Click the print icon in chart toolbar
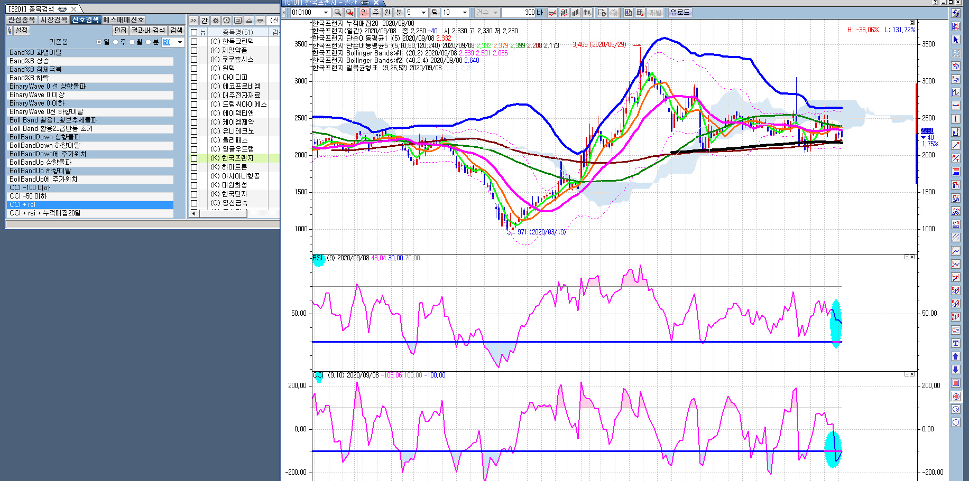Screen dimensions: 969x481 pyautogui.click(x=613, y=13)
